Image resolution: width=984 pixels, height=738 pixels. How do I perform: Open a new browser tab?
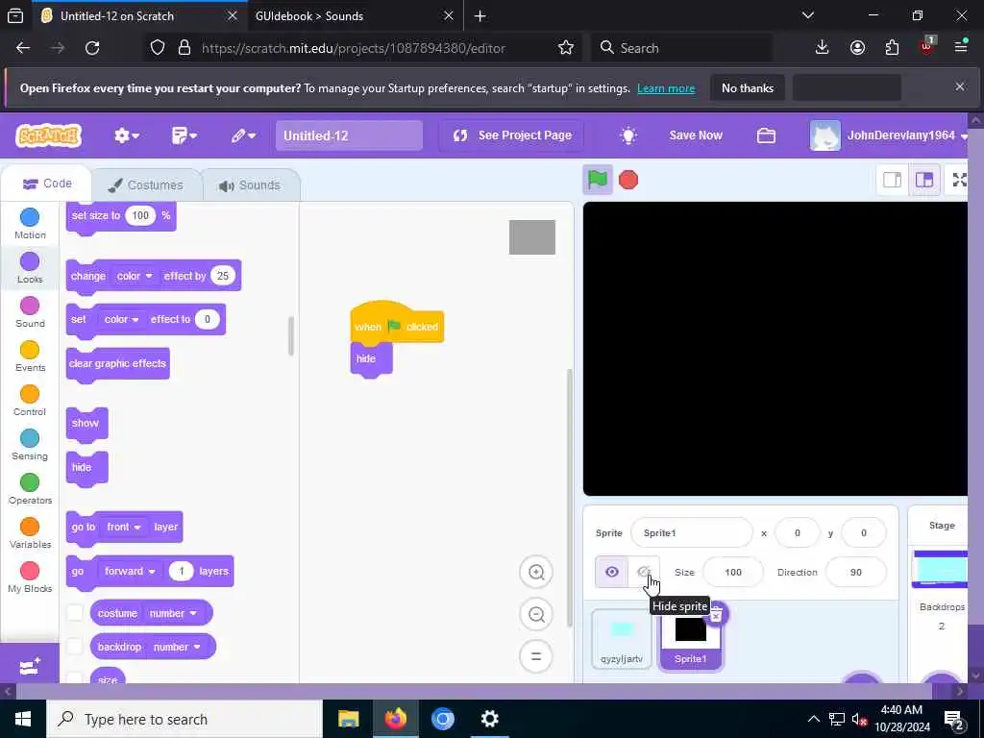[x=480, y=15]
